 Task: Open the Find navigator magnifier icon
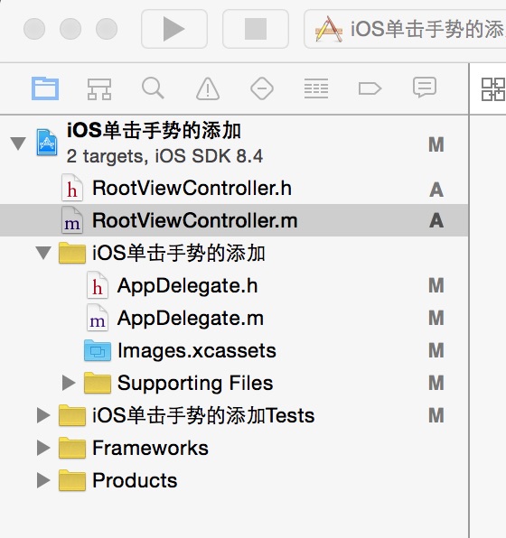tap(153, 88)
